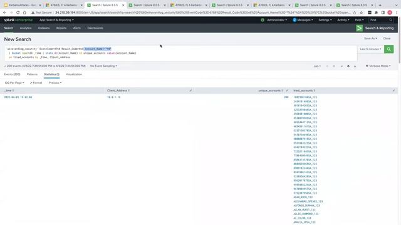Open the Help menu
Viewport: 401px width, 225px height.
pos(359,20)
